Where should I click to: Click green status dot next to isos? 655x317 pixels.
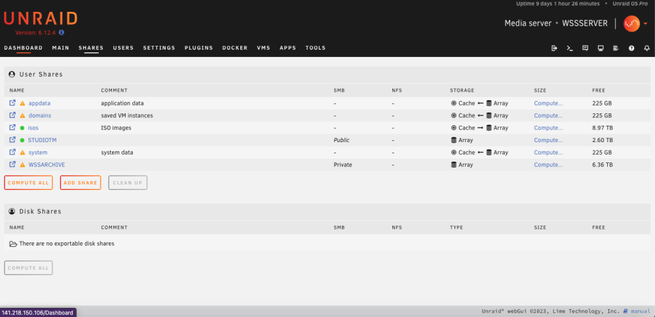click(22, 128)
